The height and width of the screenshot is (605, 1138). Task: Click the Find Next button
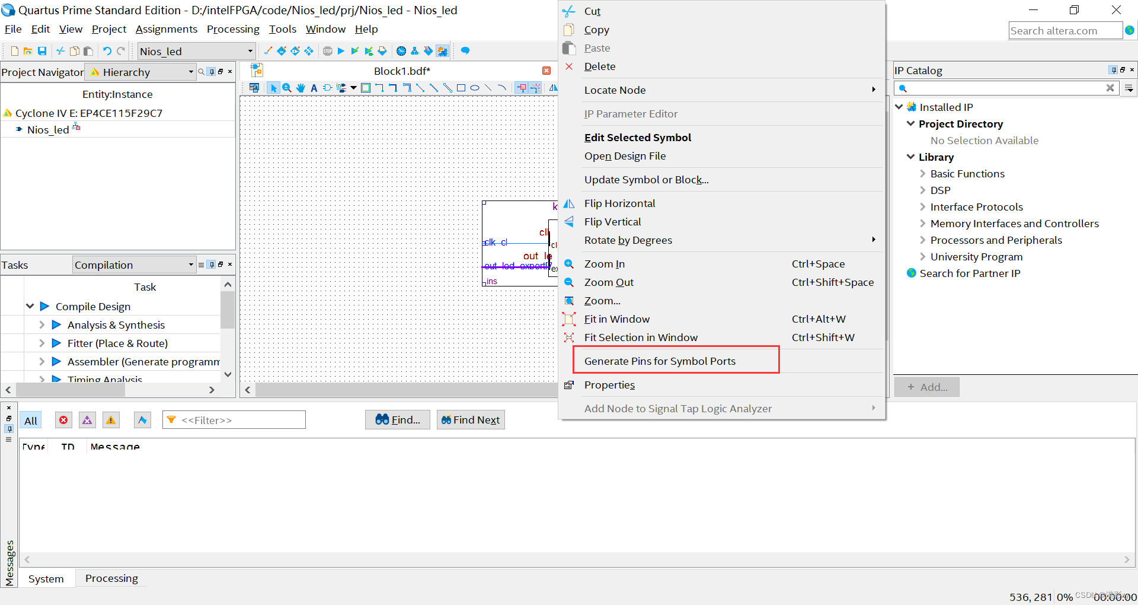tap(471, 420)
